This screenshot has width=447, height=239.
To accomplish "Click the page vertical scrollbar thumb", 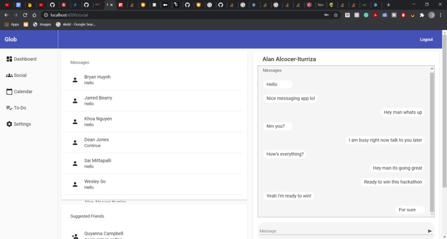I will (x=444, y=111).
